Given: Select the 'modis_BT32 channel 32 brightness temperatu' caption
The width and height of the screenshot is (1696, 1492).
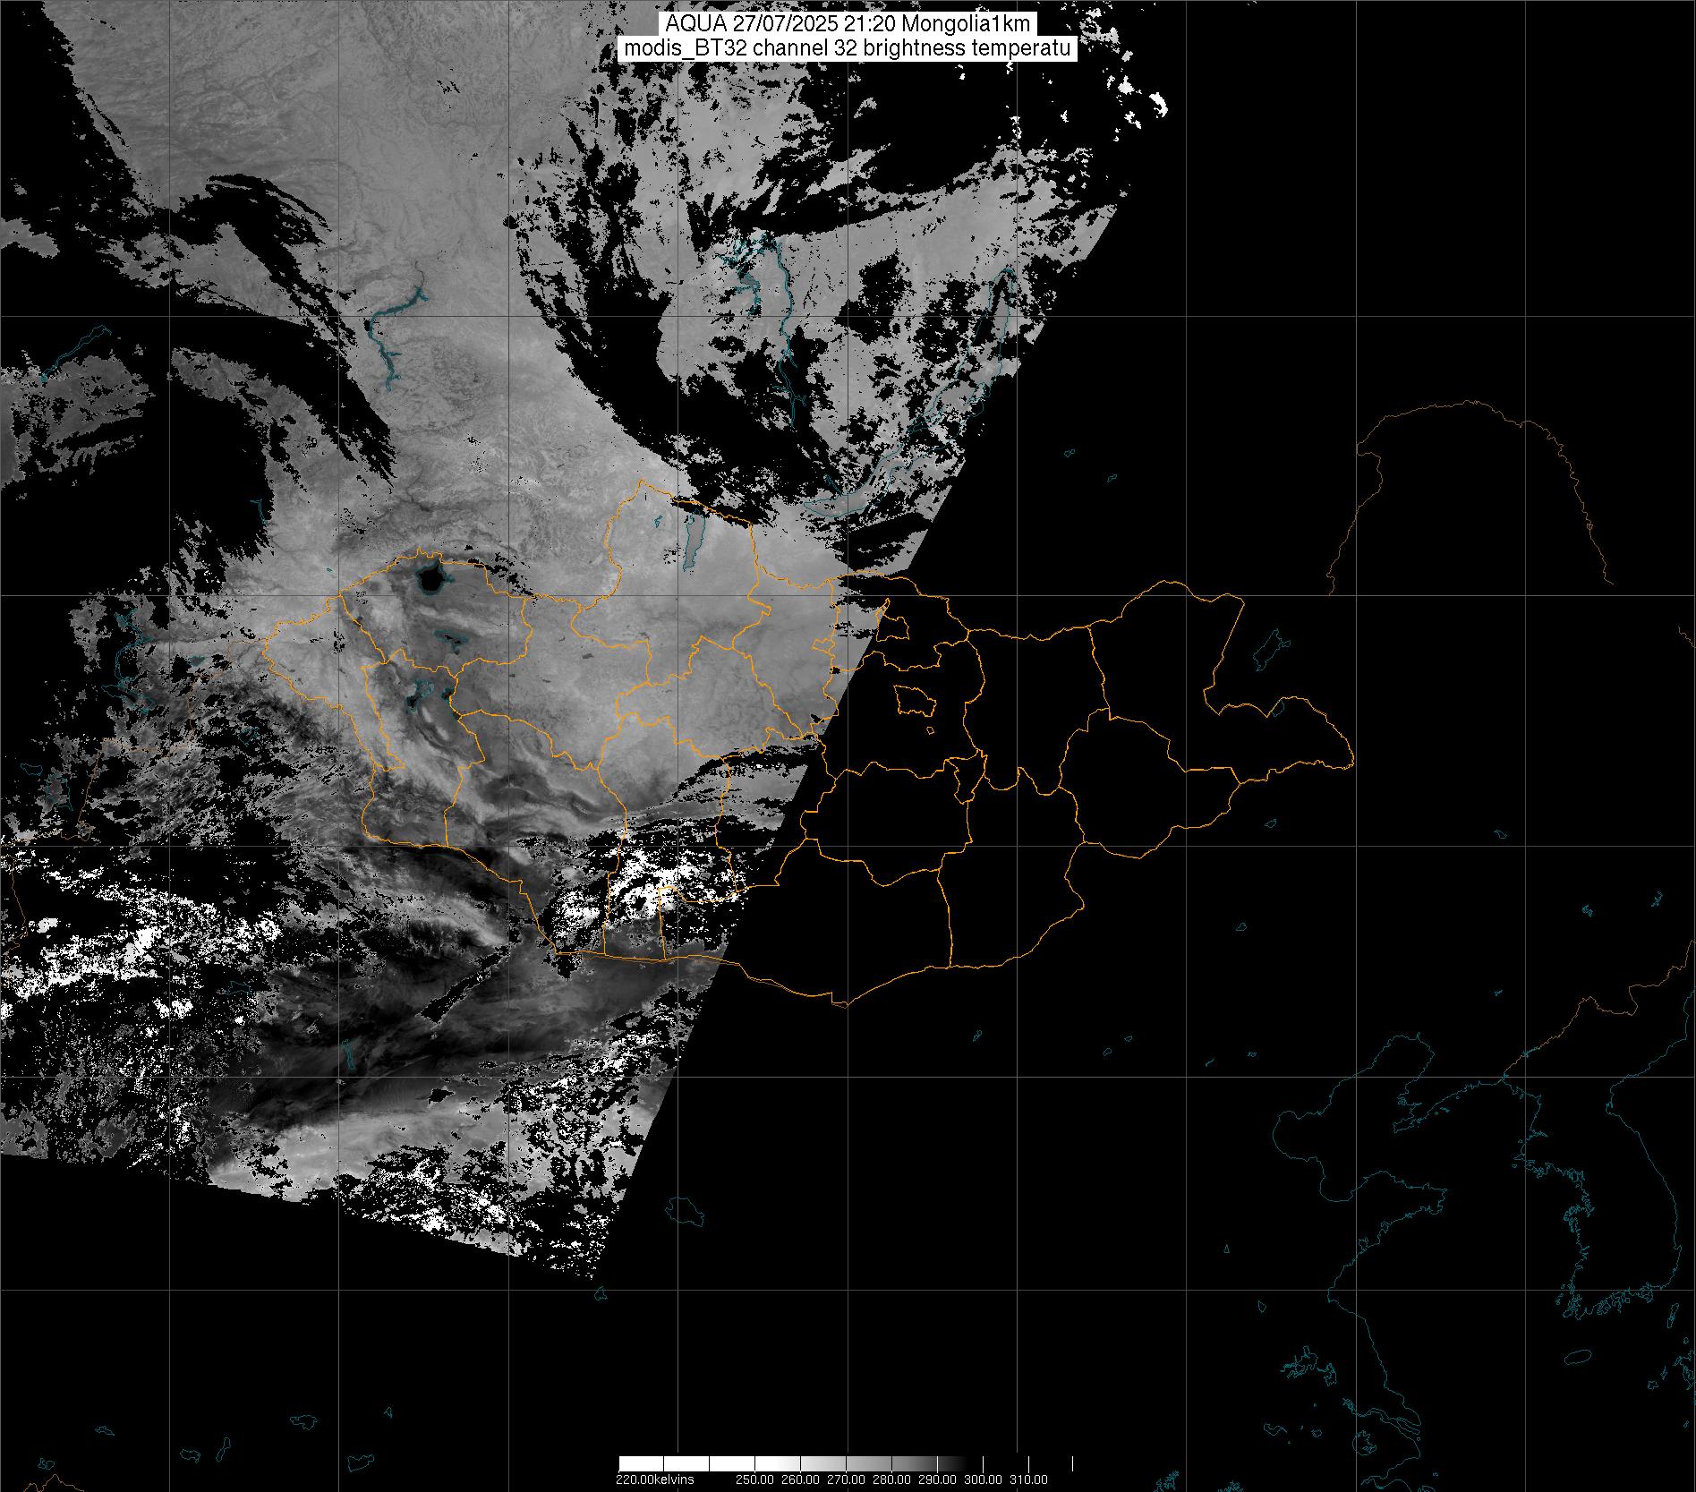Looking at the screenshot, I should [x=848, y=49].
